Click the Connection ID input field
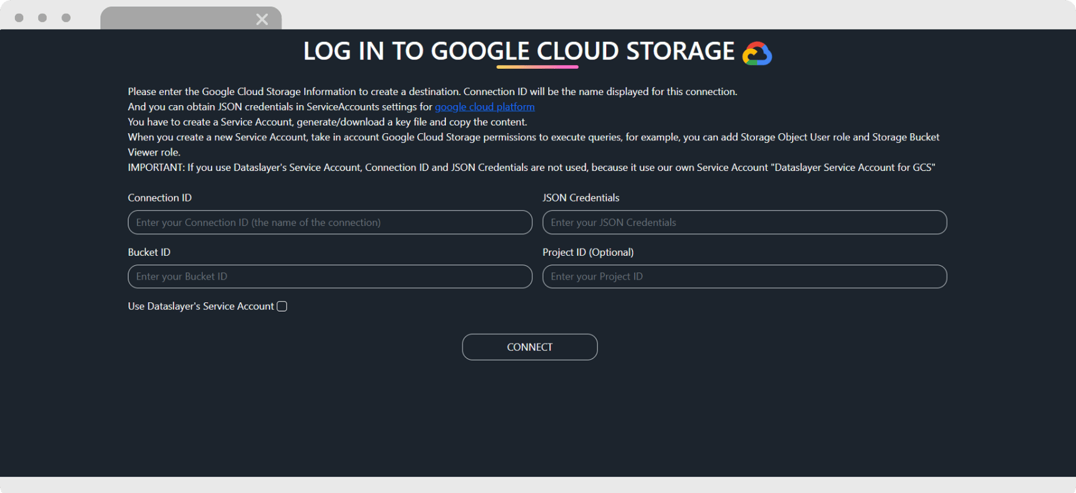This screenshot has width=1076, height=493. pos(330,222)
